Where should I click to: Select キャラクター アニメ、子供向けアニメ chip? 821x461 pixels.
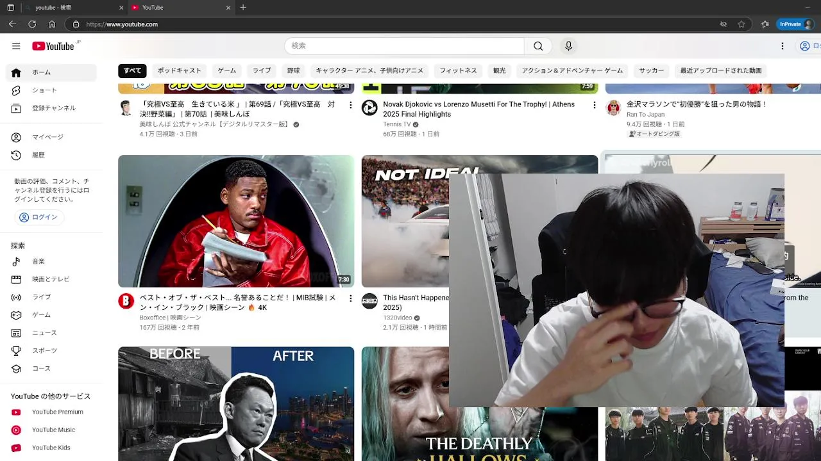click(369, 70)
